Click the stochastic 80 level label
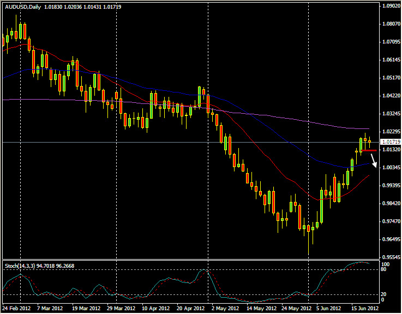 pyautogui.click(x=385, y=269)
